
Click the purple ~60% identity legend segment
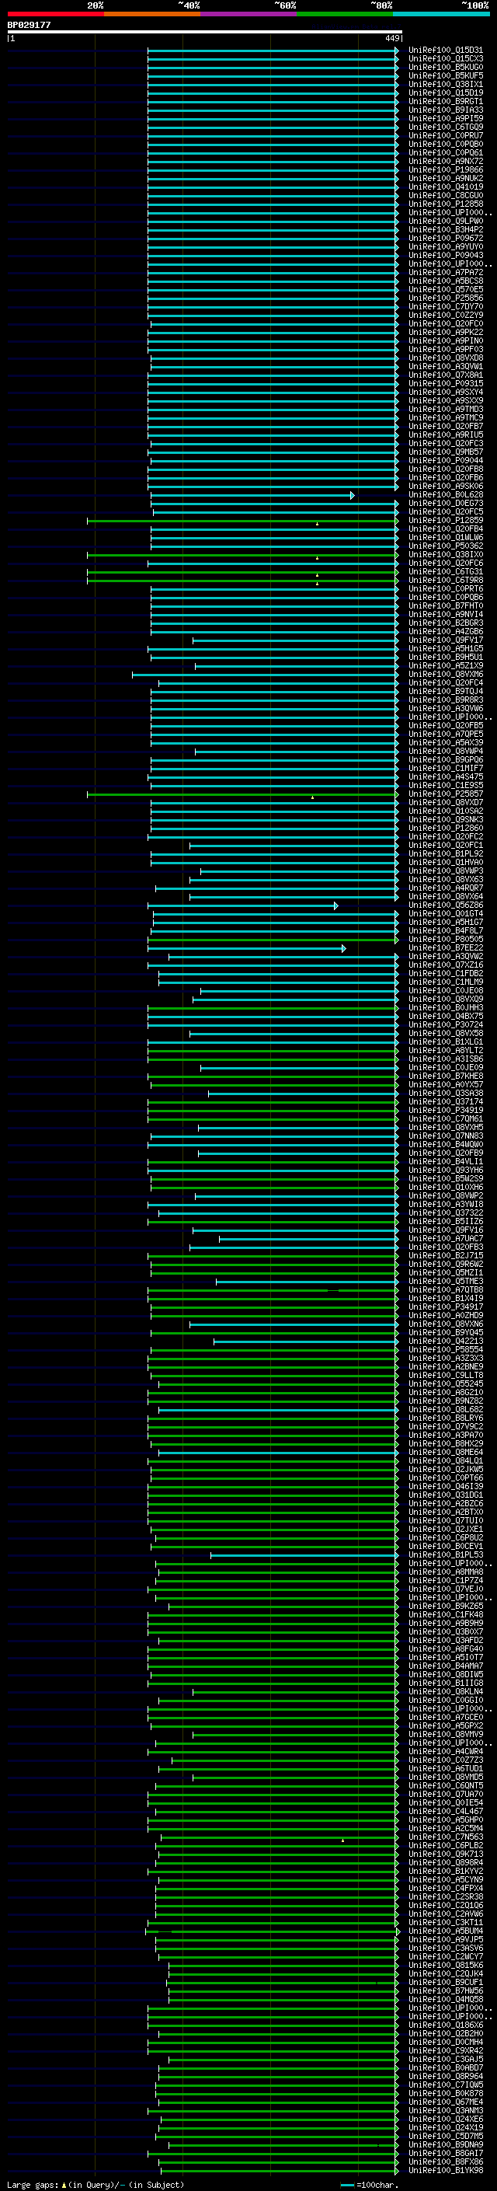pyautogui.click(x=249, y=14)
